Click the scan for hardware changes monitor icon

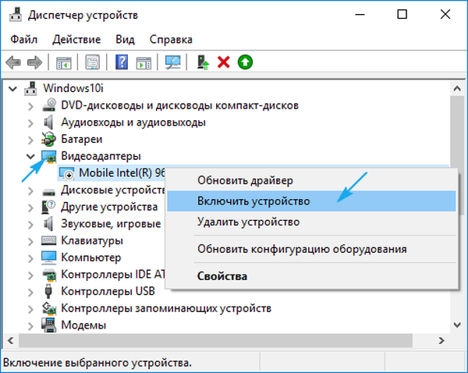tap(172, 62)
